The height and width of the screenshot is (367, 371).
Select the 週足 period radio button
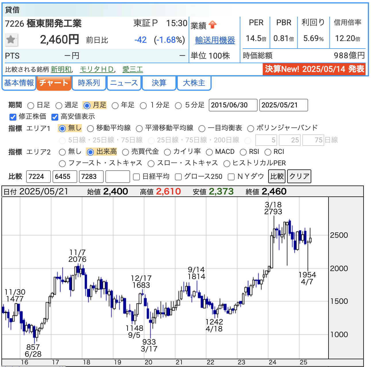59,106
